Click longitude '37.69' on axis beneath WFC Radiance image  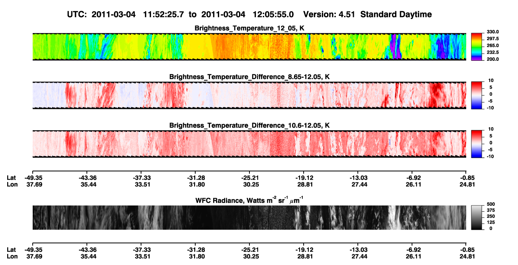pos(33,256)
